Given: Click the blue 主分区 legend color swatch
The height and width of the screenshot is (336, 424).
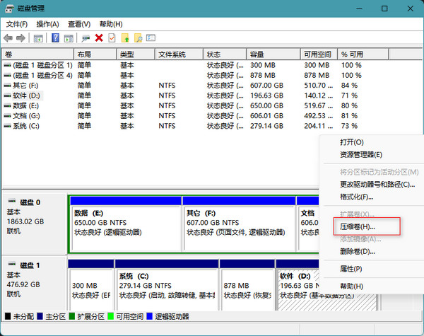Looking at the screenshot, I should tap(39, 316).
